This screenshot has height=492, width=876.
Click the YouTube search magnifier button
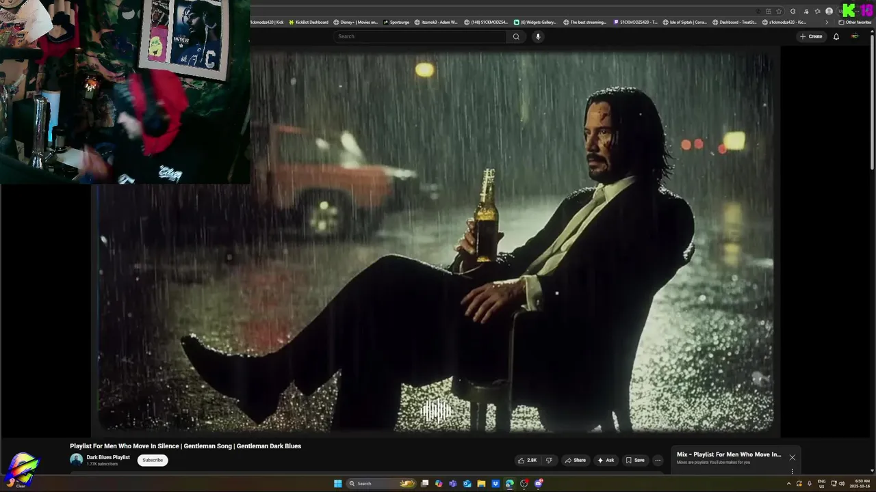(516, 36)
